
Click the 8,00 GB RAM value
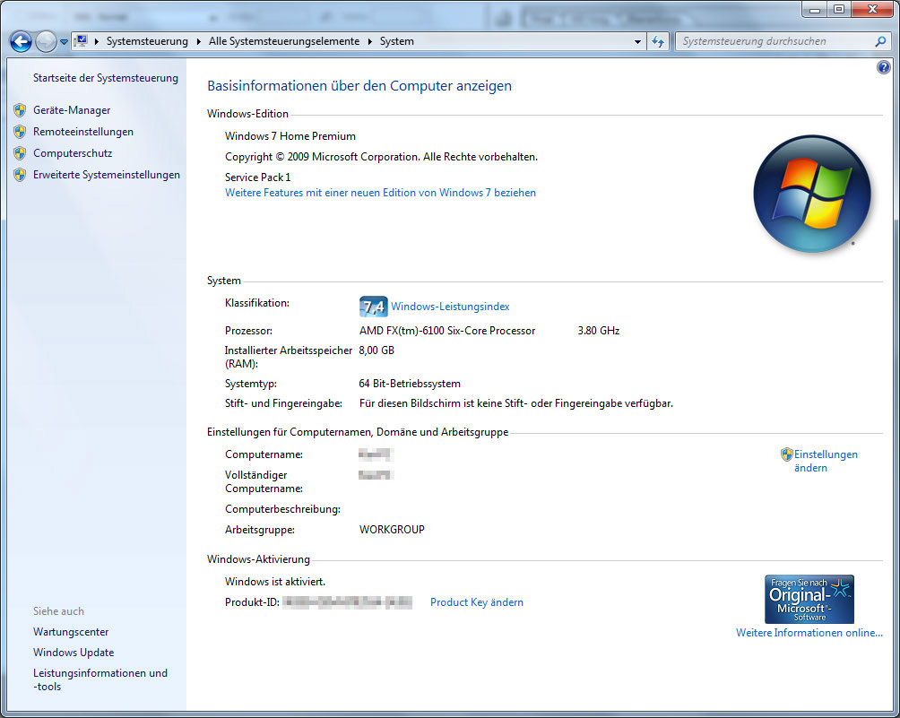pos(376,350)
